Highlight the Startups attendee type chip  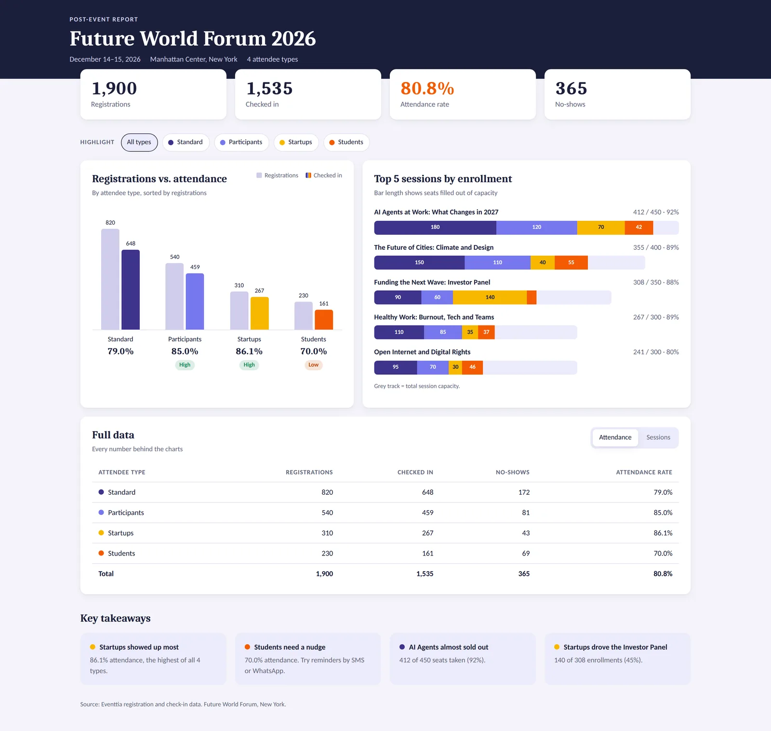[x=296, y=142]
